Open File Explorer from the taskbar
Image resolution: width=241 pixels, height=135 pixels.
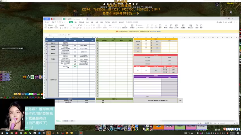11,133
